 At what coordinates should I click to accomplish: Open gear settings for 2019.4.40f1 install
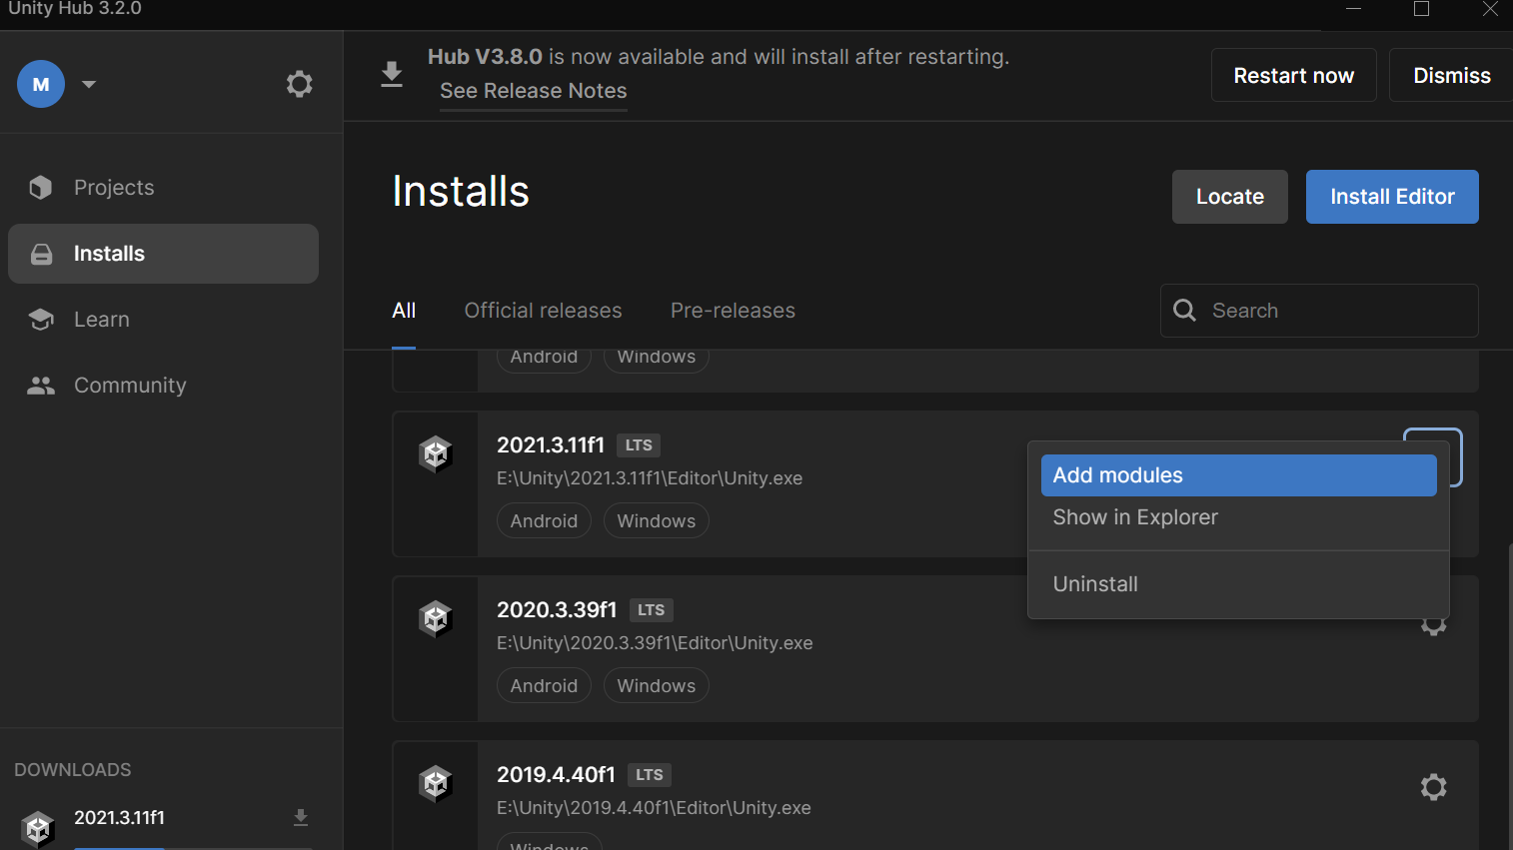pos(1434,787)
